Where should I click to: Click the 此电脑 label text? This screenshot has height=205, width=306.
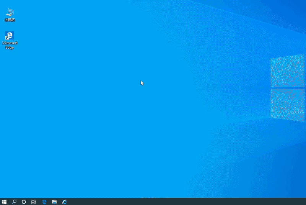point(10,20)
